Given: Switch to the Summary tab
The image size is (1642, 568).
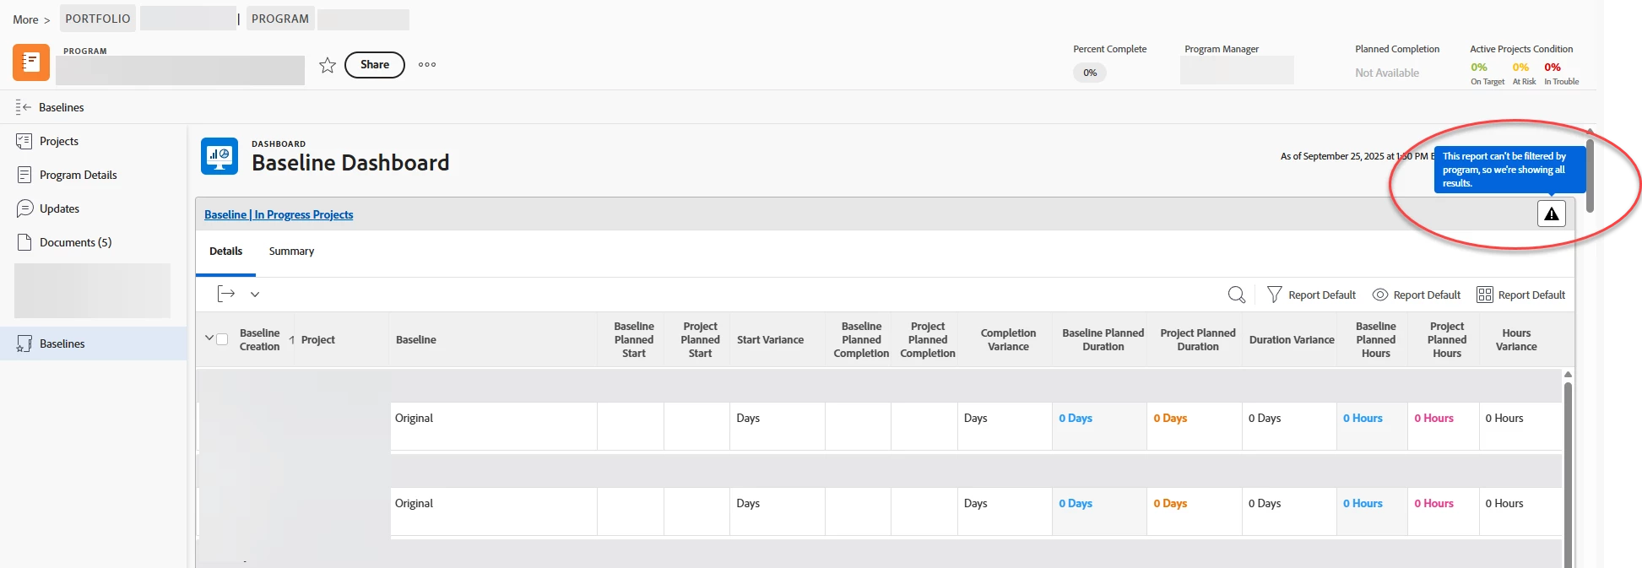Looking at the screenshot, I should 291,252.
